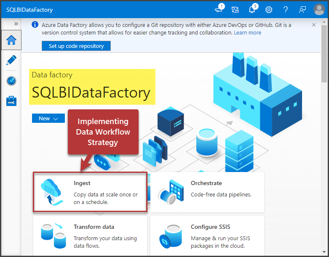Open the notifications bell
Viewport: 329px width, 257px height.
[253, 9]
